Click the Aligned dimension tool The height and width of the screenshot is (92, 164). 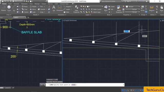pyautogui.click(x=67, y=7)
